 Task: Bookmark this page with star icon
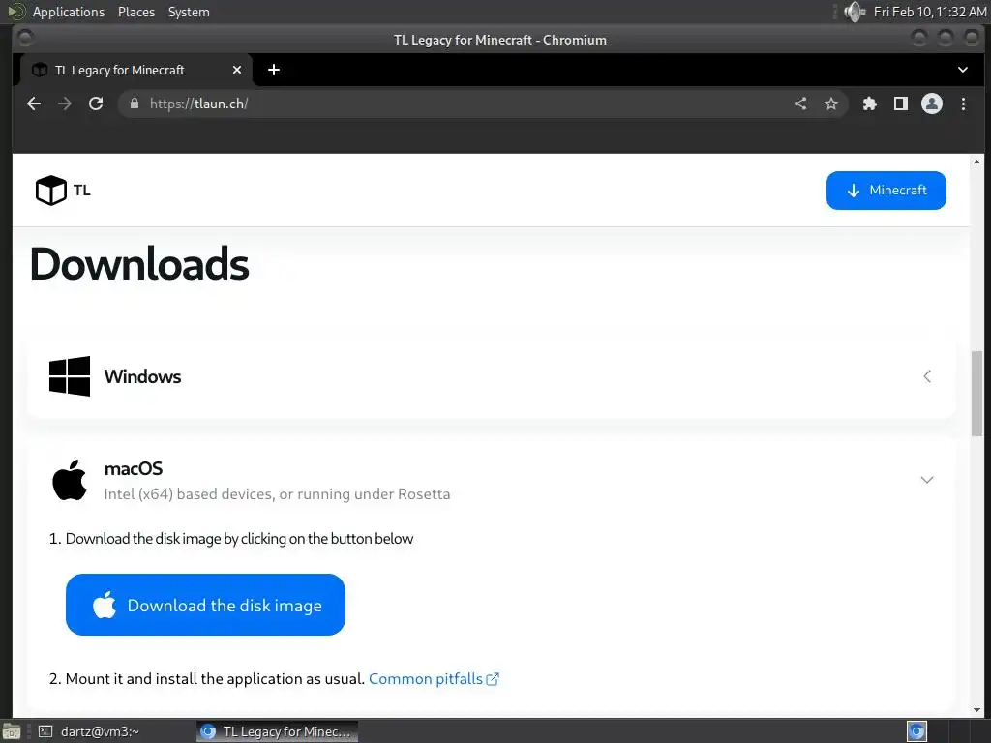coord(831,104)
